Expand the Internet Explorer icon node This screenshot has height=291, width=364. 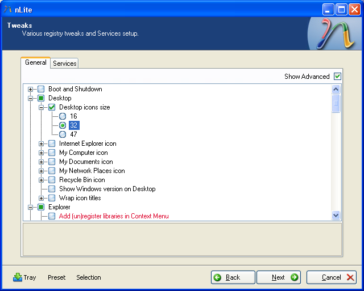(x=41, y=144)
